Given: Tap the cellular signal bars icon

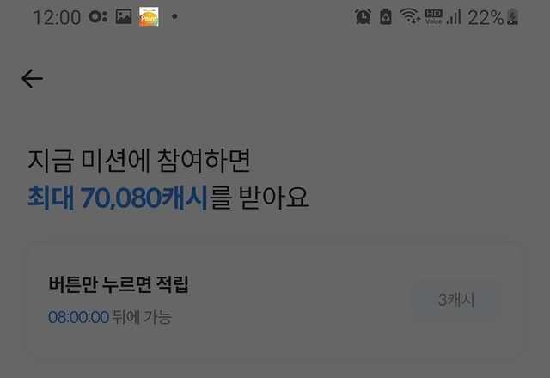Looking at the screenshot, I should point(454,17).
